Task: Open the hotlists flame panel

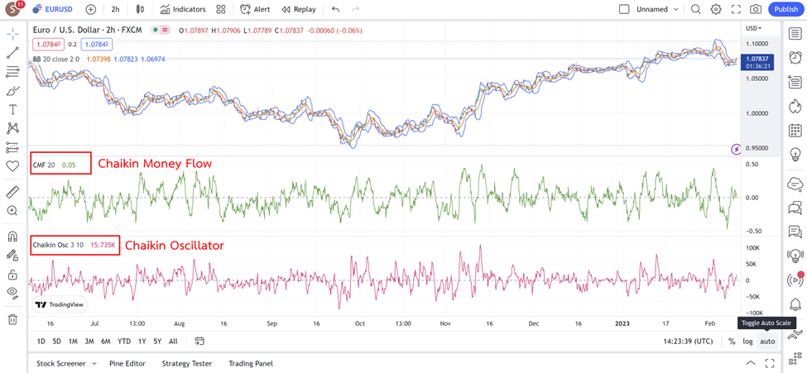Action: pyautogui.click(x=795, y=106)
